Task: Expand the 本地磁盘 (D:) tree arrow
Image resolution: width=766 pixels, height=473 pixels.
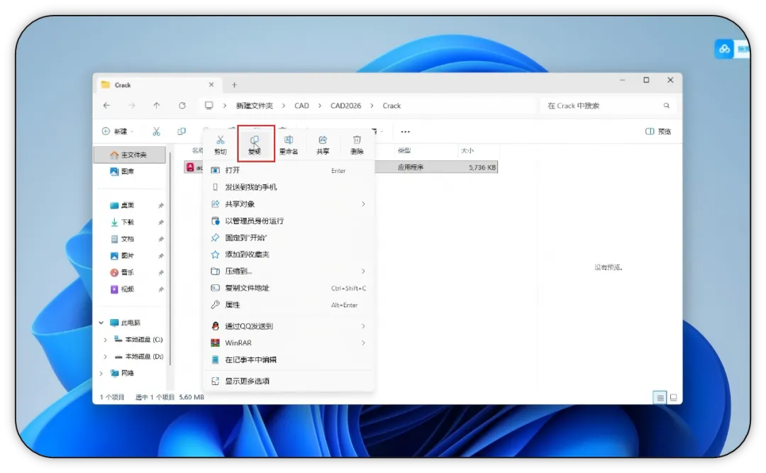Action: coord(105,357)
